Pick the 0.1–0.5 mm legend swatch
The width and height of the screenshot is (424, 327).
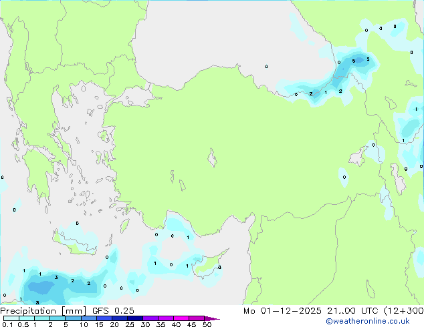pos(11,318)
